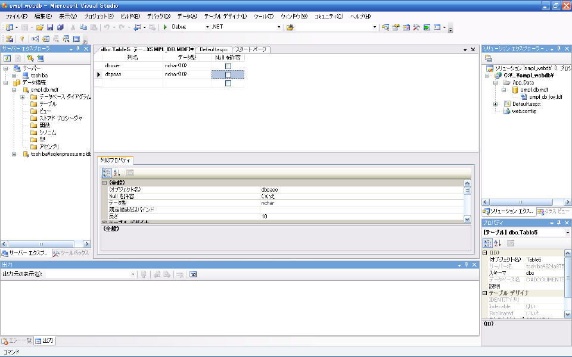
Task: Collapse the smpl_db.mdf node in Server Explorer
Action: tap(14, 90)
